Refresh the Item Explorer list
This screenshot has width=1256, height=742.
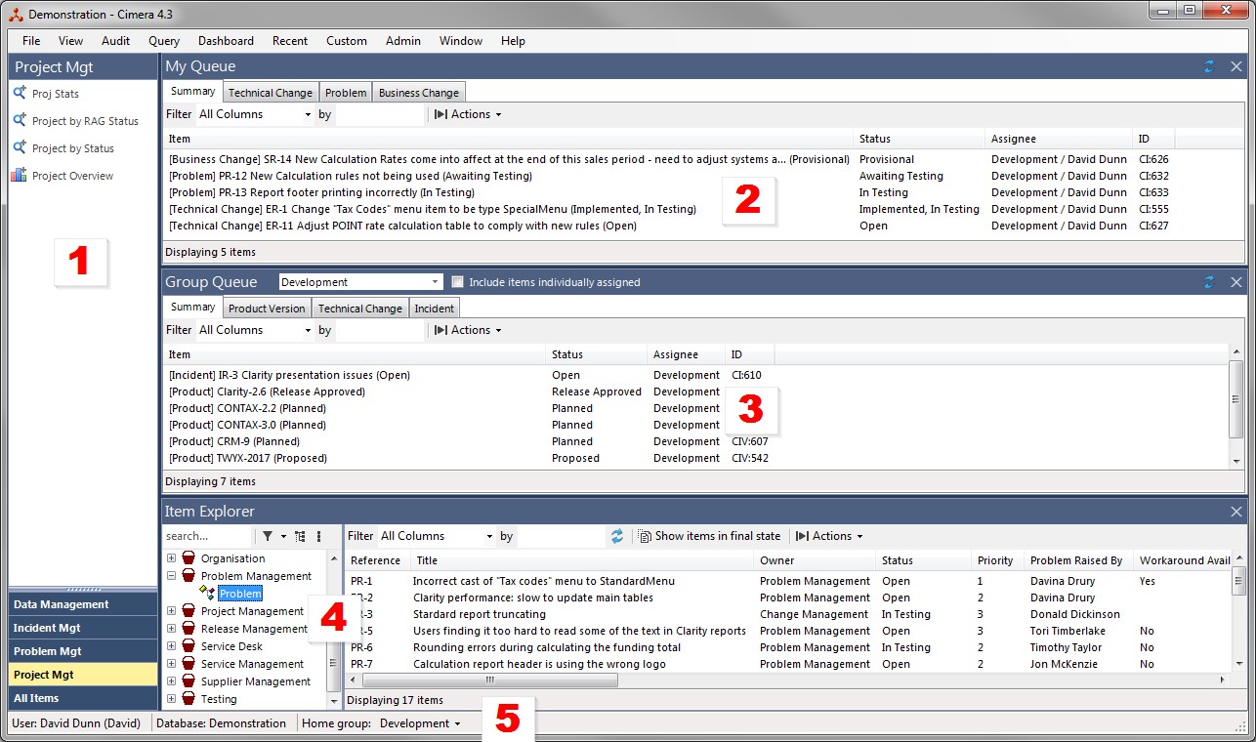(617, 536)
